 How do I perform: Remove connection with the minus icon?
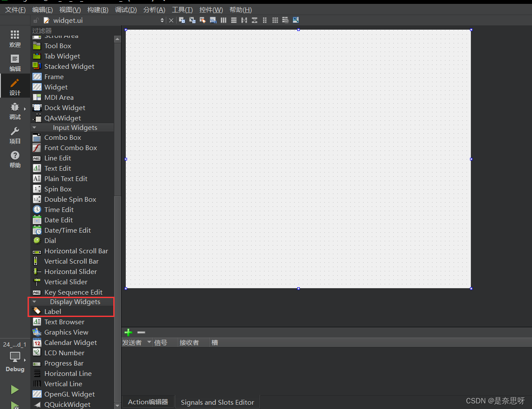pos(141,332)
